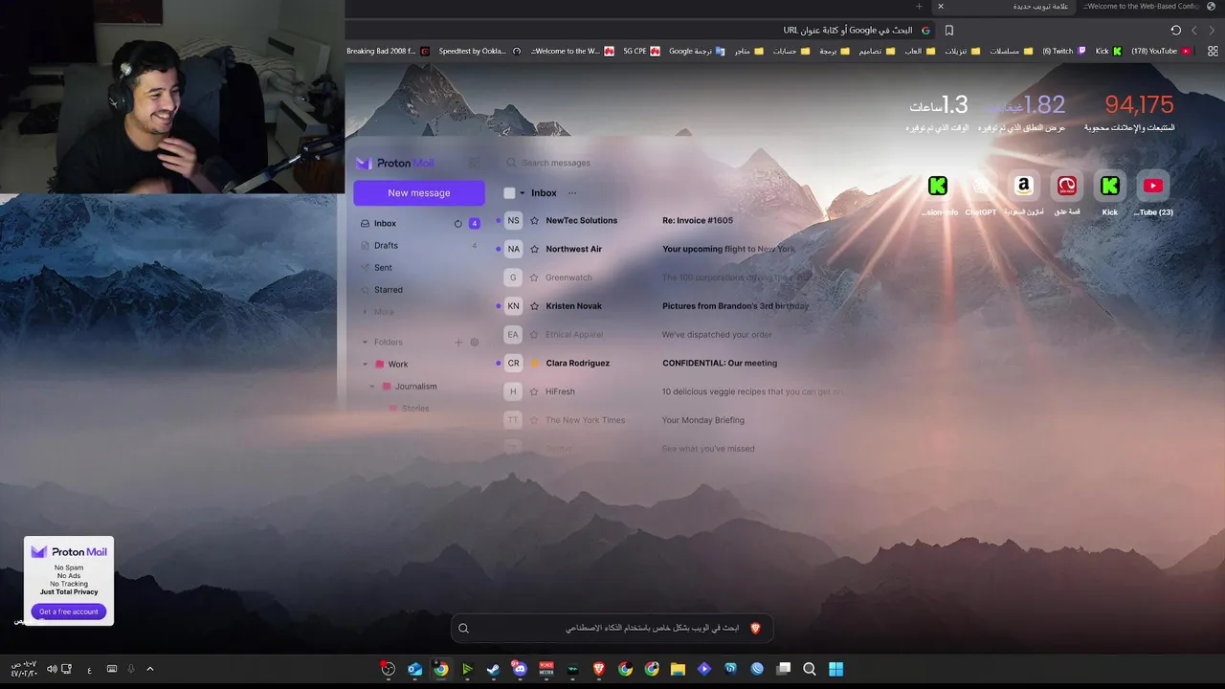
Task: Open the select-all dropdown arrow beside the checkbox
Action: click(x=523, y=193)
